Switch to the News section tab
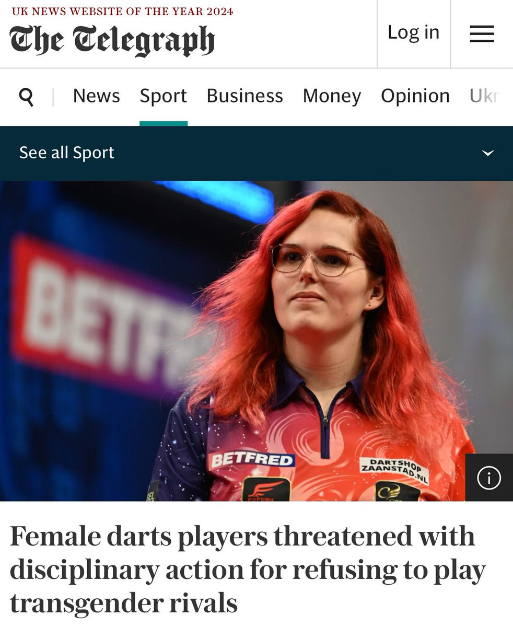The width and height of the screenshot is (513, 627). [x=97, y=96]
